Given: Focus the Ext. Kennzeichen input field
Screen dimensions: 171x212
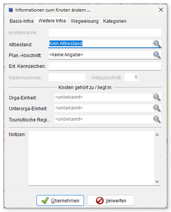Looking at the screenshot, I should click(105, 66).
